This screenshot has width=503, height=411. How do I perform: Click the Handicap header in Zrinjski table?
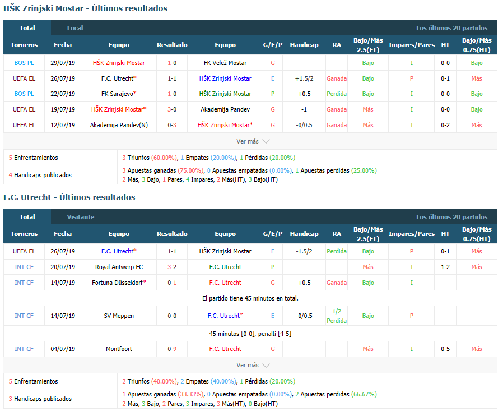304,45
